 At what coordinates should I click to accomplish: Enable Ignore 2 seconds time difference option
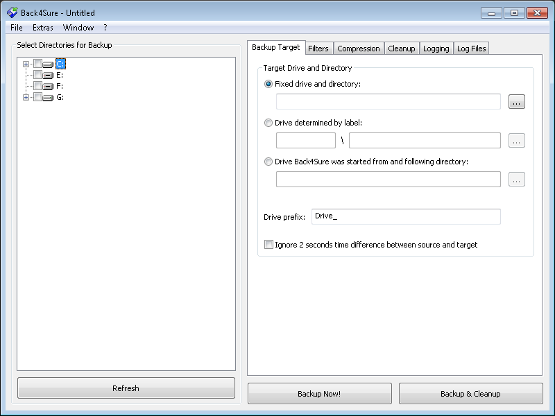tap(268, 245)
